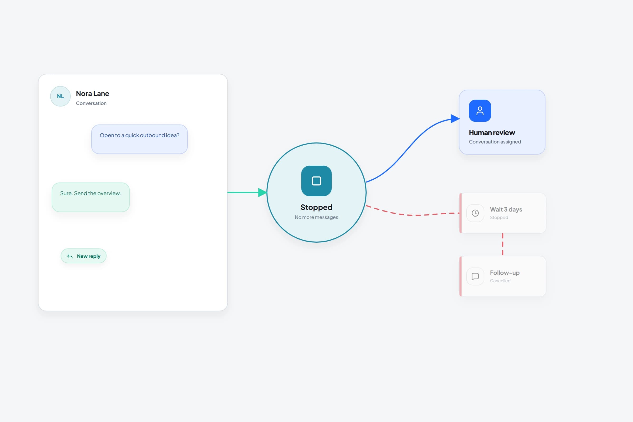633x422 pixels.
Task: Click the New reply button
Action: pyautogui.click(x=83, y=256)
